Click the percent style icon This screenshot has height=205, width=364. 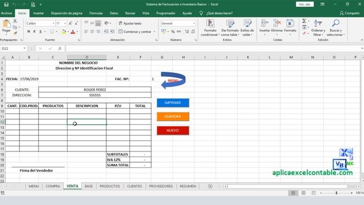click(173, 32)
